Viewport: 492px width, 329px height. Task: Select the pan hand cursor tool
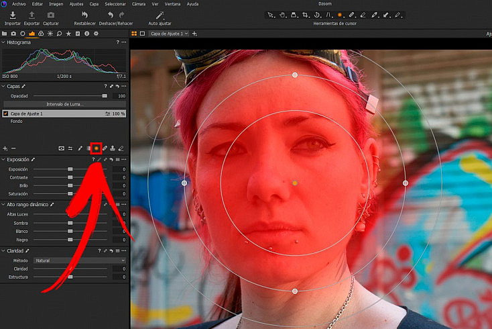(x=282, y=15)
